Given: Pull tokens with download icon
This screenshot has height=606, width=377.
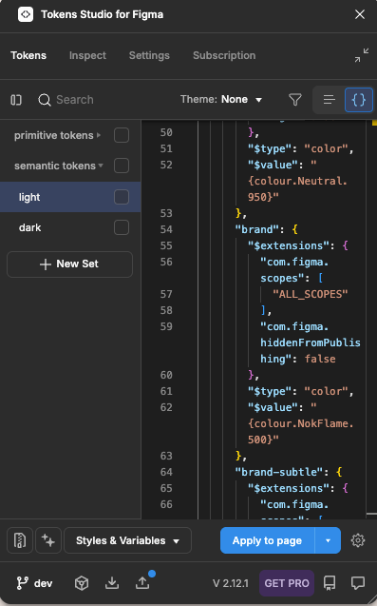Looking at the screenshot, I should [x=112, y=583].
